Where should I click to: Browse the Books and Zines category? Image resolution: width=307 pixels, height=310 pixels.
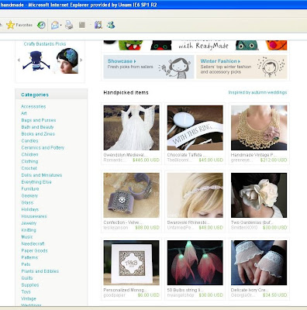[x=38, y=134]
